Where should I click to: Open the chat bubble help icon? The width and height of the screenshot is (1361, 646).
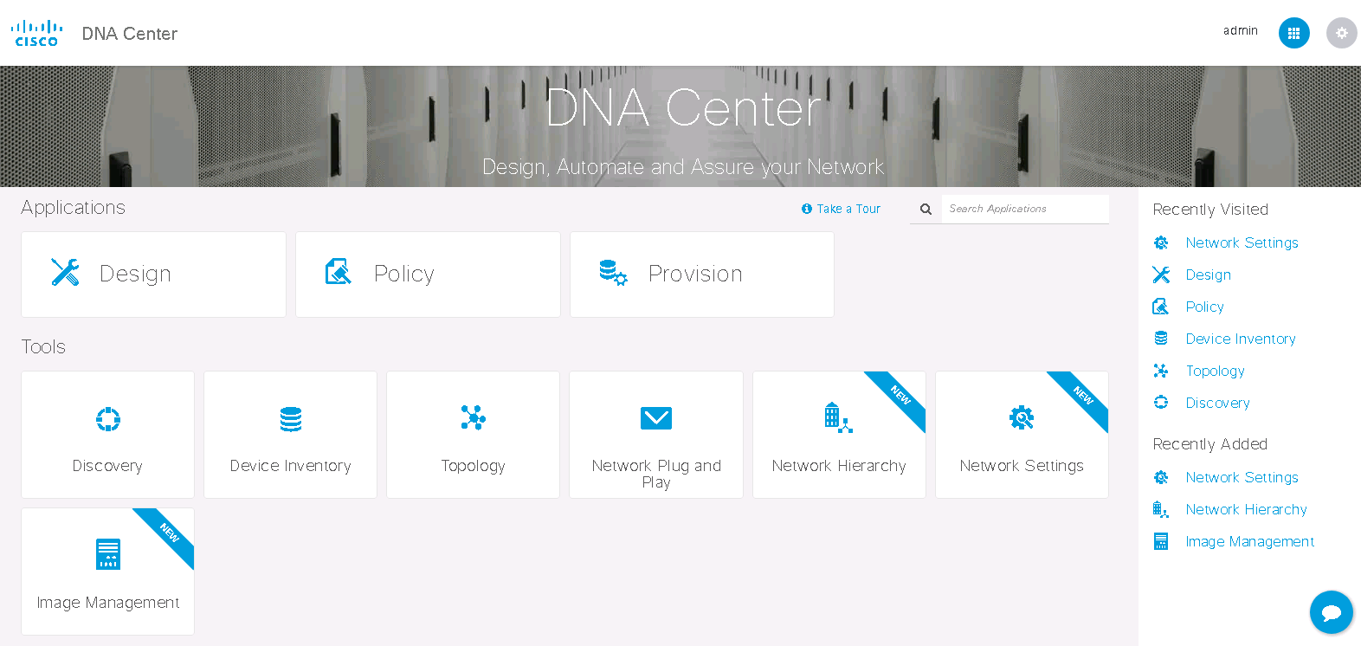coord(1332,612)
